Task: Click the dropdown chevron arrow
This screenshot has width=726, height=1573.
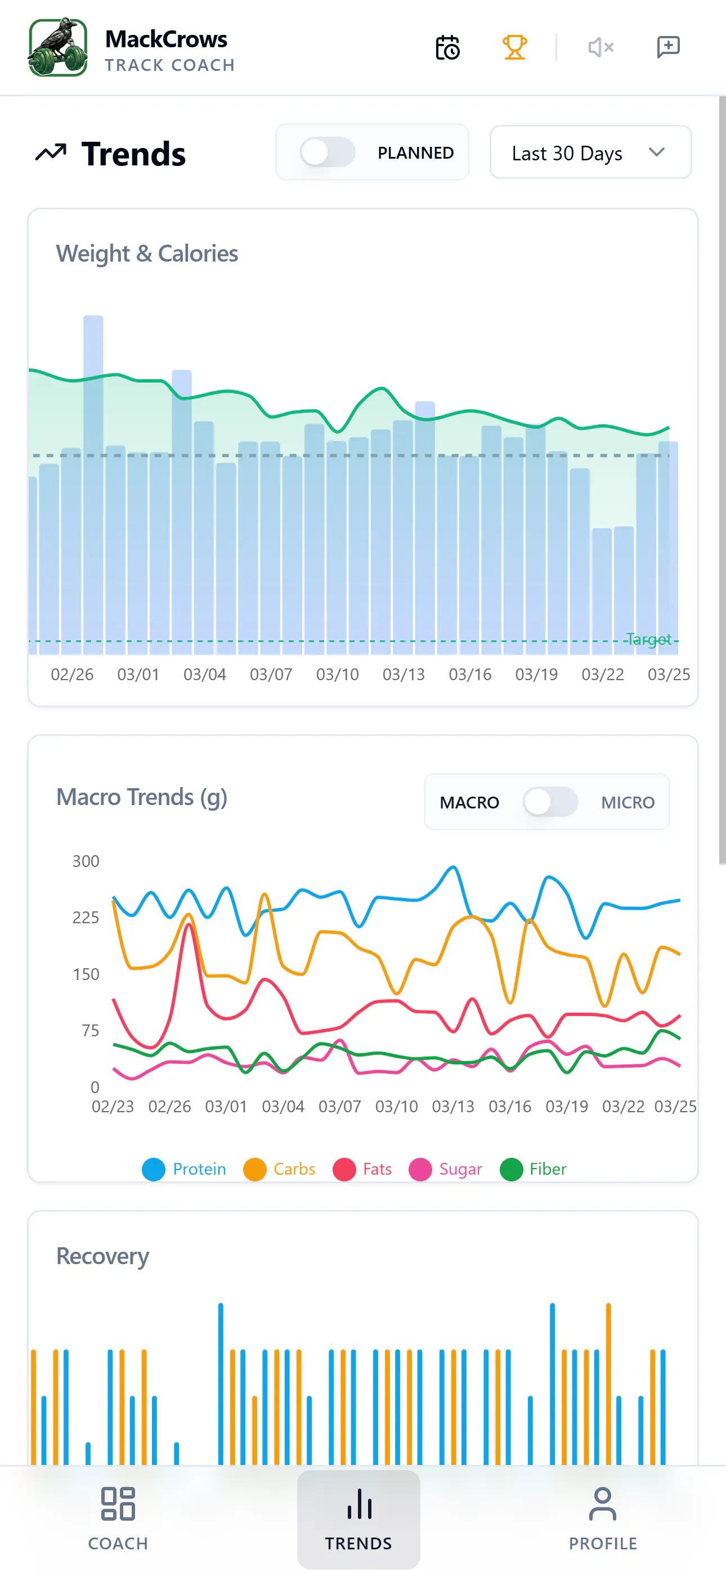Action: pyautogui.click(x=656, y=152)
